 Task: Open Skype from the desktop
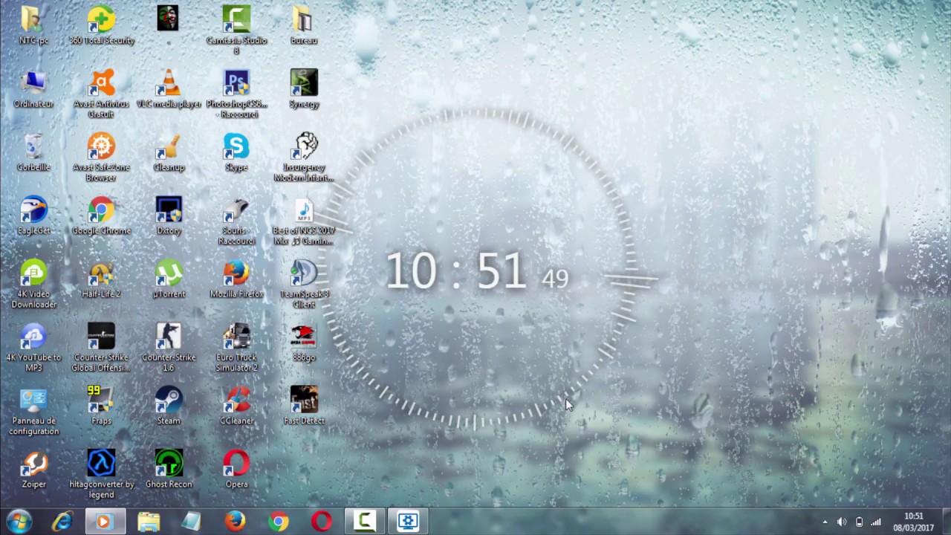click(236, 146)
